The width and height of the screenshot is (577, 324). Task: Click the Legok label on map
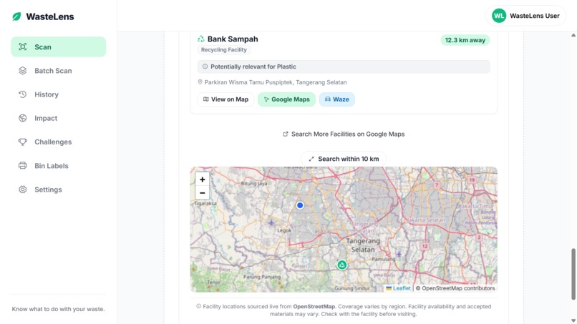click(x=284, y=230)
